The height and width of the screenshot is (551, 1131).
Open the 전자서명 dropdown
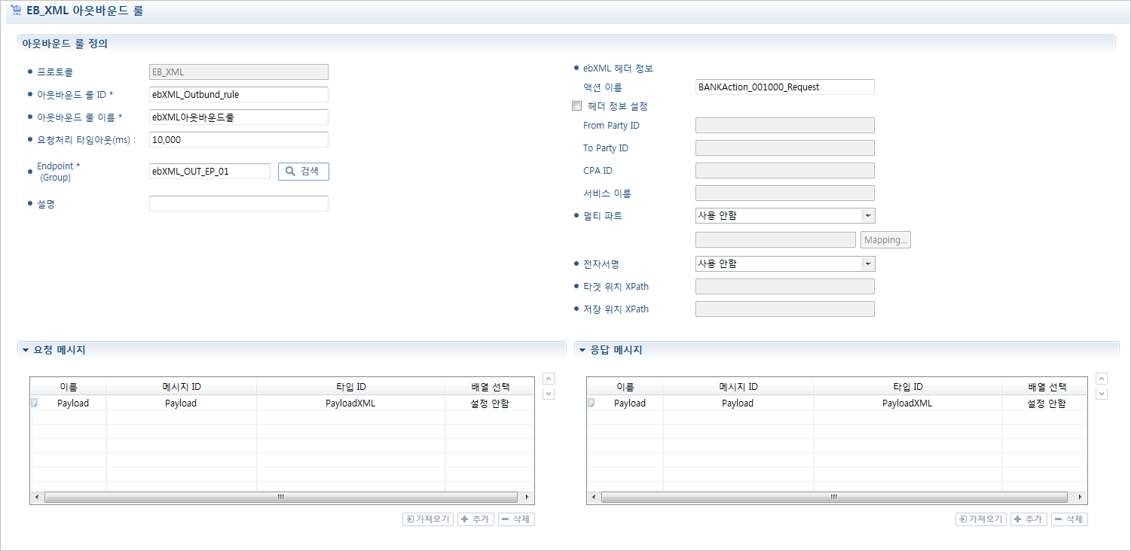pyautogui.click(x=868, y=263)
